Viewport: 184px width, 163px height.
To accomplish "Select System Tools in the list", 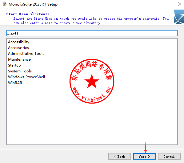I will pos(20,71).
